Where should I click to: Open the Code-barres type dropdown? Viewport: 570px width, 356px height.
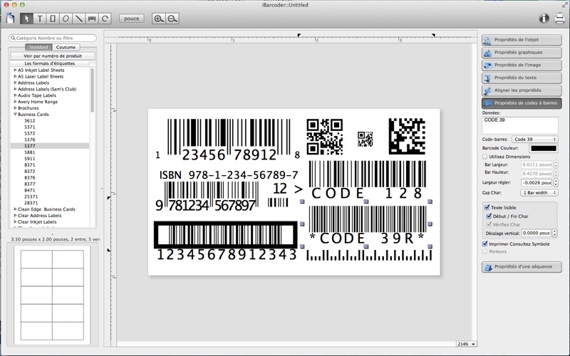(534, 140)
